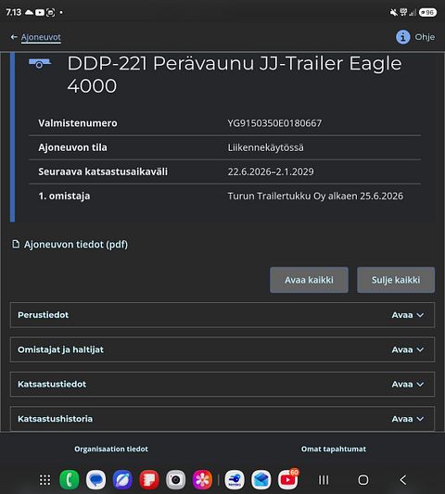This screenshot has width=445, height=494.
Task: Click the 7.13 clock in status bar
Action: [14, 13]
